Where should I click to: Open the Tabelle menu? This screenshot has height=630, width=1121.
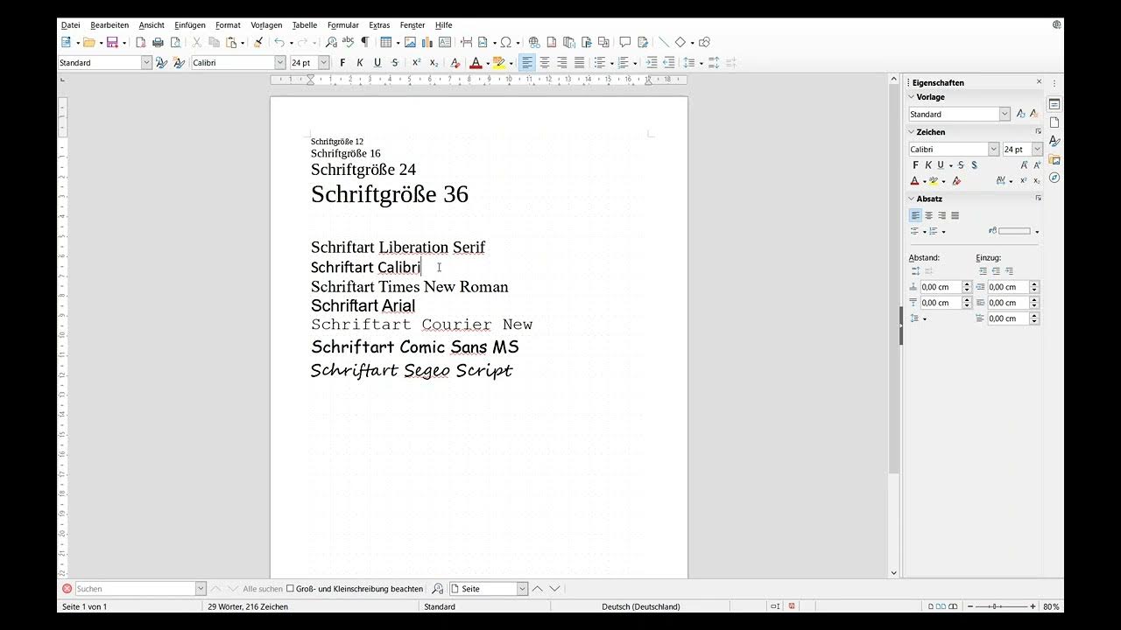(305, 25)
